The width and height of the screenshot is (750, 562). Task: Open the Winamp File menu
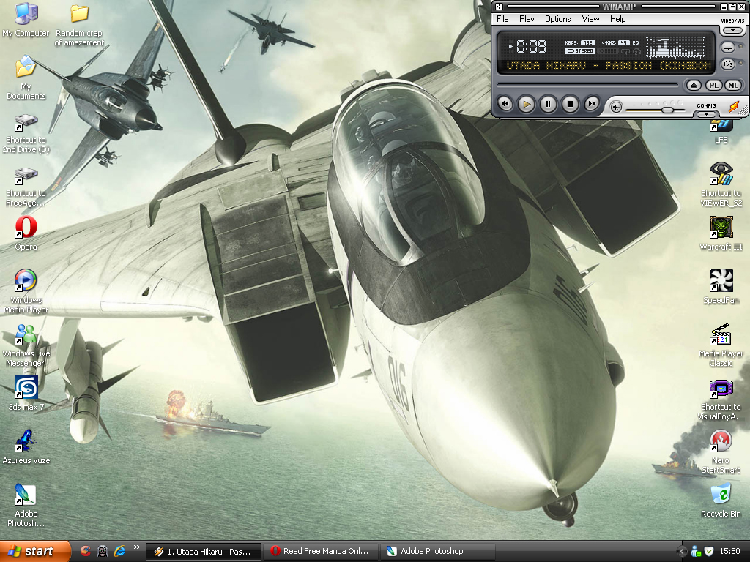coord(502,19)
